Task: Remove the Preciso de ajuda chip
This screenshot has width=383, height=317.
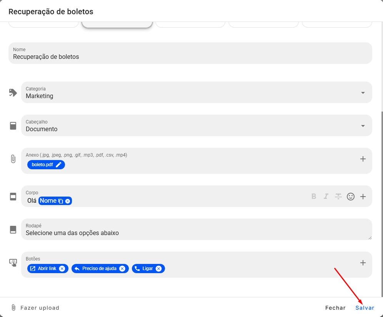Action: pyautogui.click(x=122, y=269)
